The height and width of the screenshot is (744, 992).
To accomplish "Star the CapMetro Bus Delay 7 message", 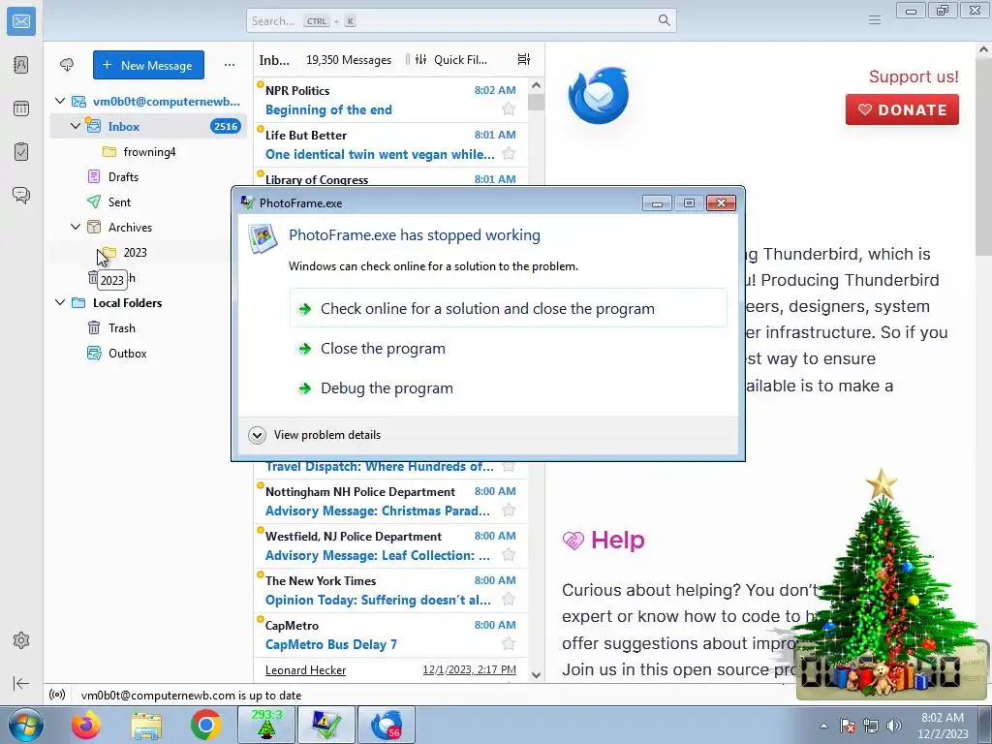I will pos(508,643).
